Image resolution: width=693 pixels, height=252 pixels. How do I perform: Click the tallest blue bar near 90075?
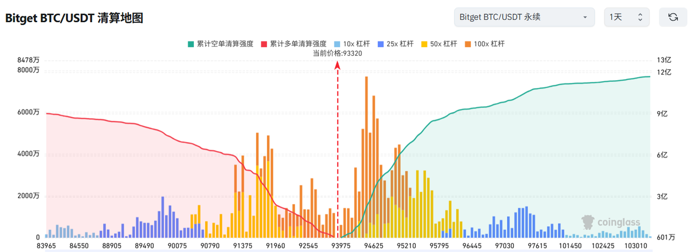click(162, 217)
